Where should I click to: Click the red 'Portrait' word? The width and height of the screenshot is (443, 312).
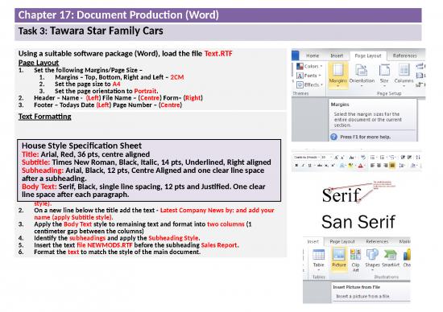coord(145,91)
